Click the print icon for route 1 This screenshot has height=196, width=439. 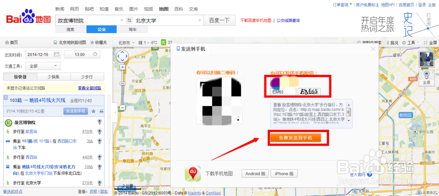101,111
